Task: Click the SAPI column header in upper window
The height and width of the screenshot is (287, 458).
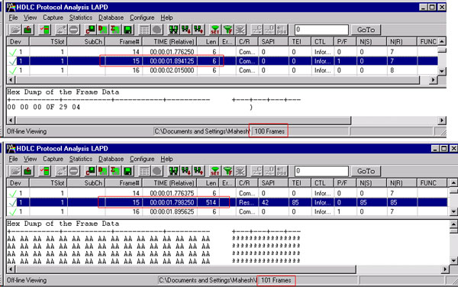Action: (x=273, y=42)
